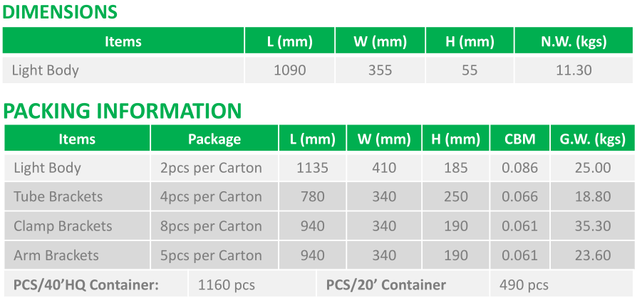Select the 35.30 gross weight cell
Viewport: 637px width, 305px height.
pos(592,226)
